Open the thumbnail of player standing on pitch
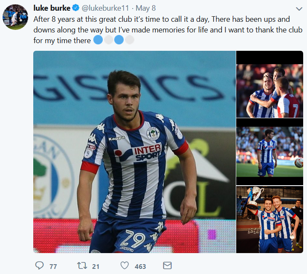The height and width of the screenshot is (274, 307). point(269,152)
